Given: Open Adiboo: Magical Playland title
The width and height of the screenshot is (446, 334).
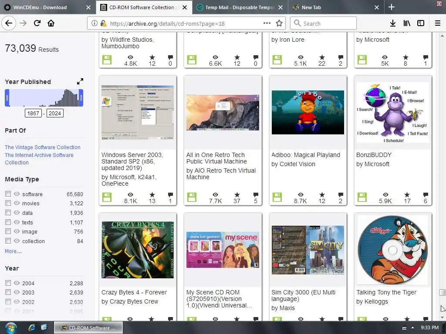Looking at the screenshot, I should pos(305,155).
